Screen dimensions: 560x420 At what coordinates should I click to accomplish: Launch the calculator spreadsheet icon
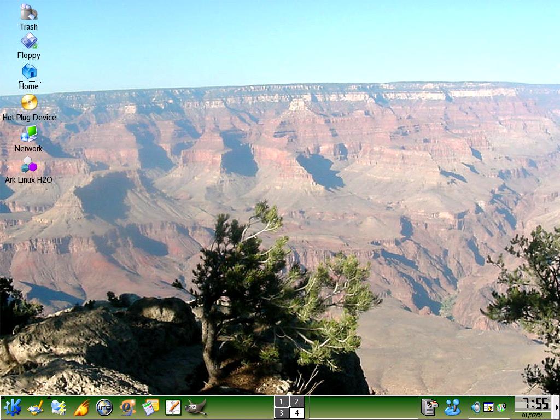point(150,407)
